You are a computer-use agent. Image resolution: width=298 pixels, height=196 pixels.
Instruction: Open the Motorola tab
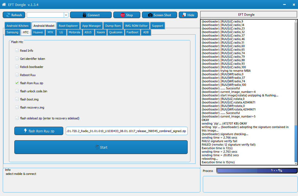tap(74, 32)
